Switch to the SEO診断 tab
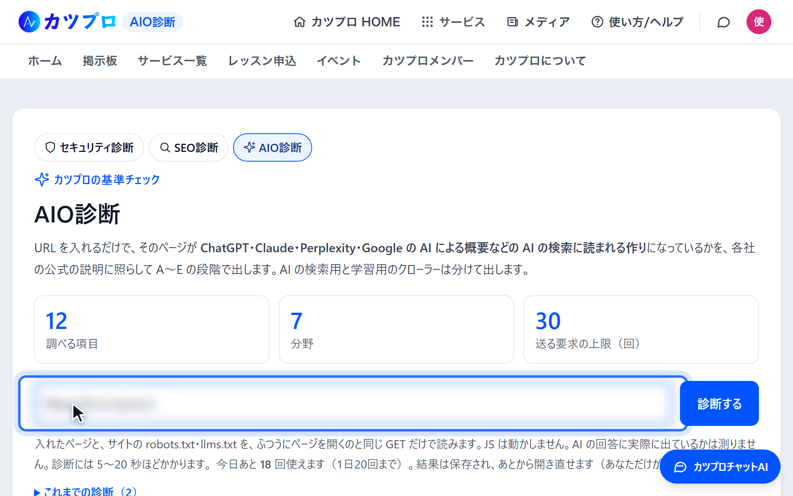The width and height of the screenshot is (793, 496). click(189, 148)
